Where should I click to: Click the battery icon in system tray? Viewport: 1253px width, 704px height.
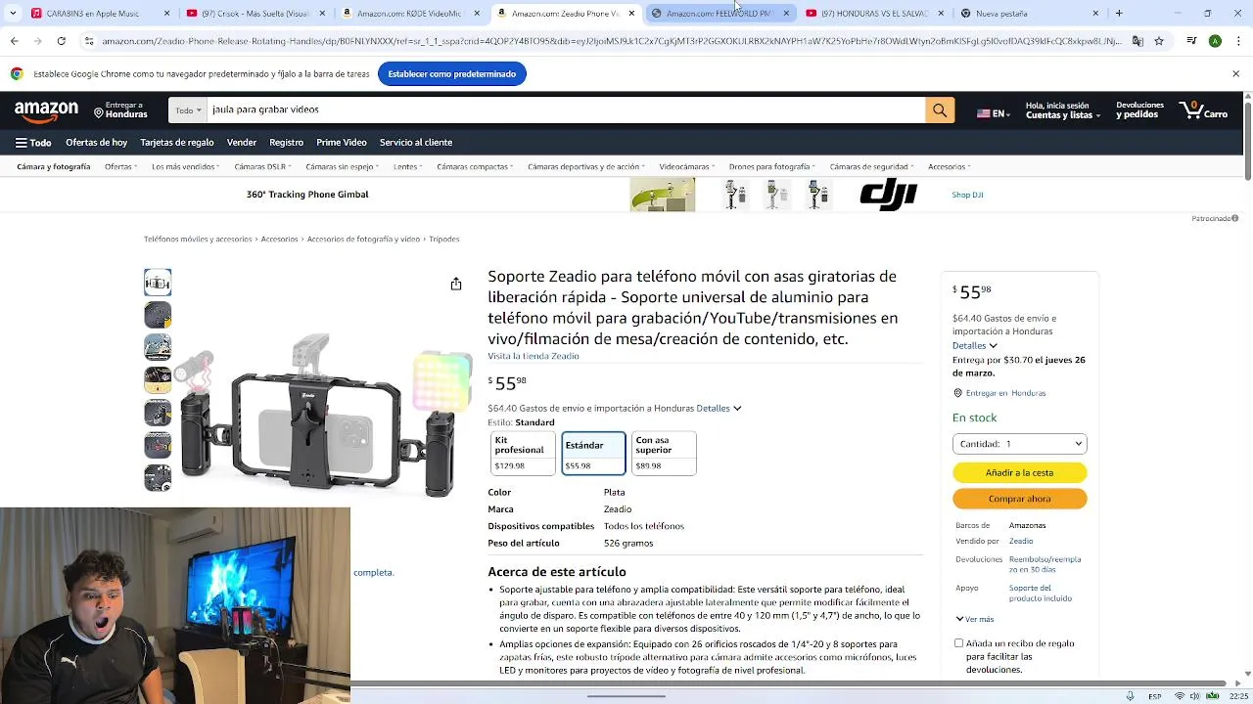[1212, 696]
